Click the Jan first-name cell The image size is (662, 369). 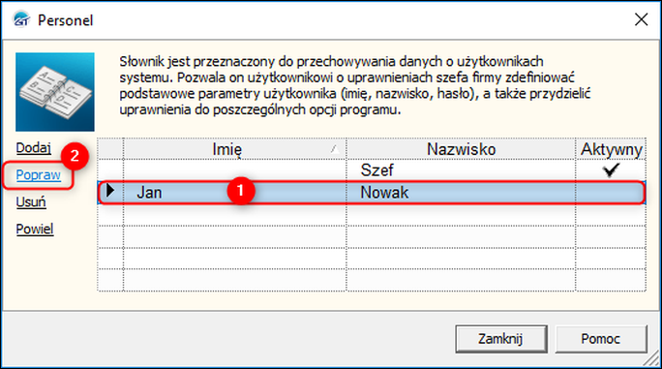tap(235, 193)
